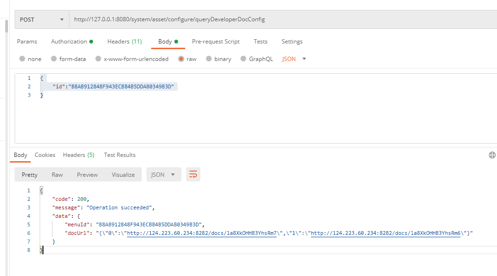Open the POST method dropdown
Viewport: 497px width, 276px height.
coord(42,20)
